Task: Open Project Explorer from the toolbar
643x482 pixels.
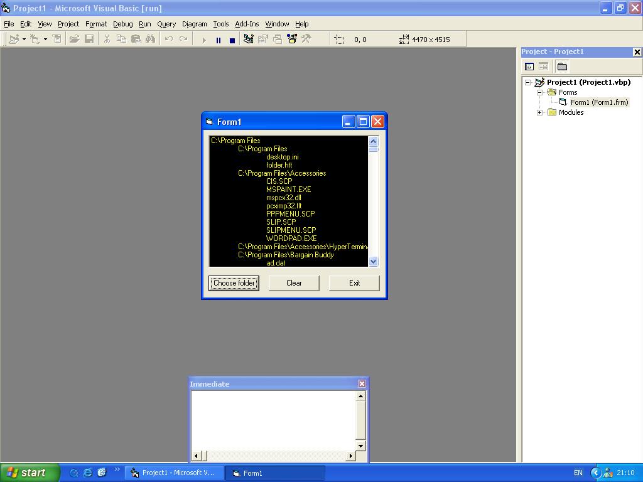Action: pos(248,39)
